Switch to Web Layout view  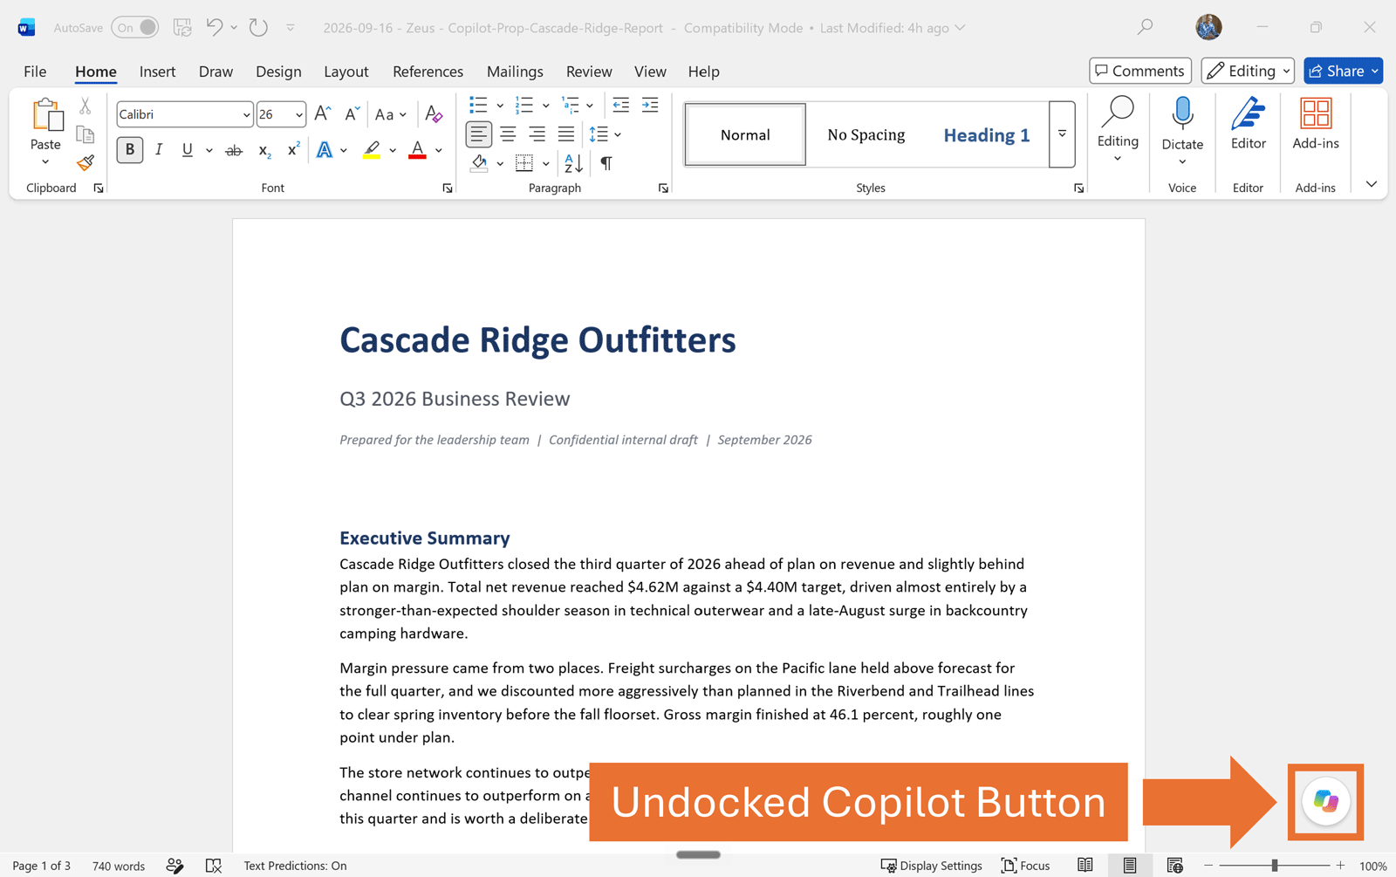tap(1174, 866)
